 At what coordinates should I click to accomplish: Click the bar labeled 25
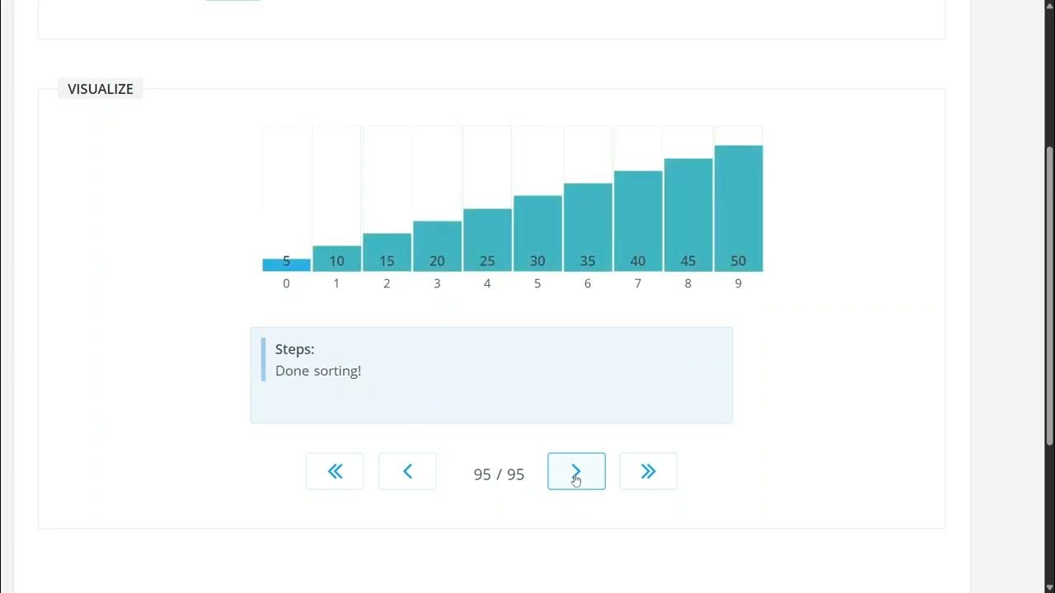pos(487,240)
